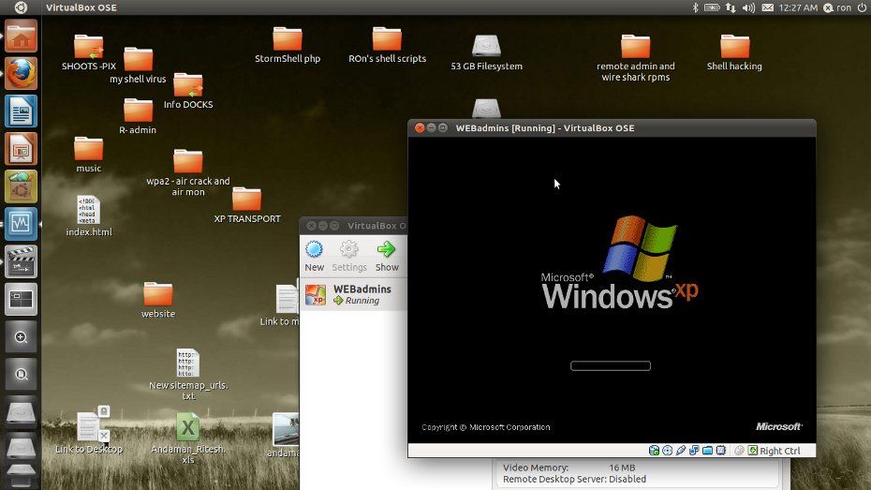This screenshot has width=871, height=490.
Task: Click the 12:27 AM clock
Action: point(798,7)
